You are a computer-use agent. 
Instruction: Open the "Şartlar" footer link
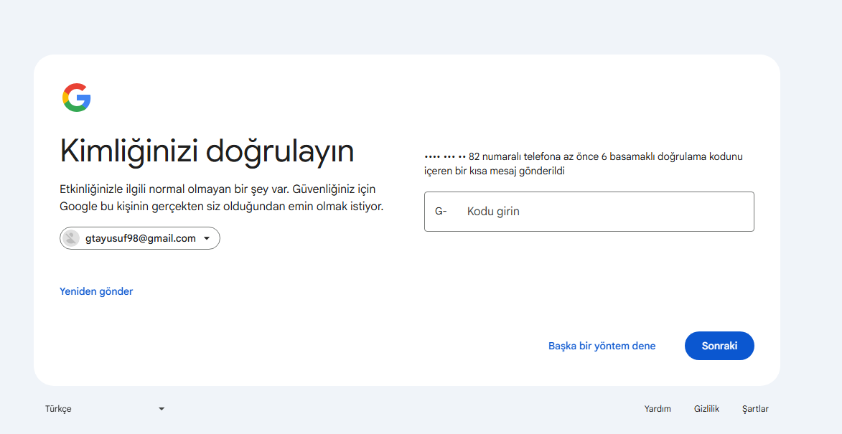point(755,409)
